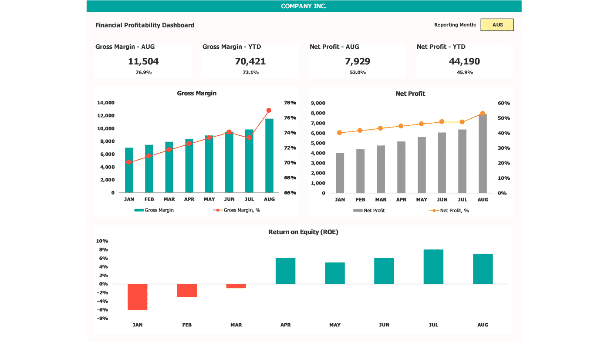
Task: Click the Net Profit chart title
Action: tap(410, 94)
